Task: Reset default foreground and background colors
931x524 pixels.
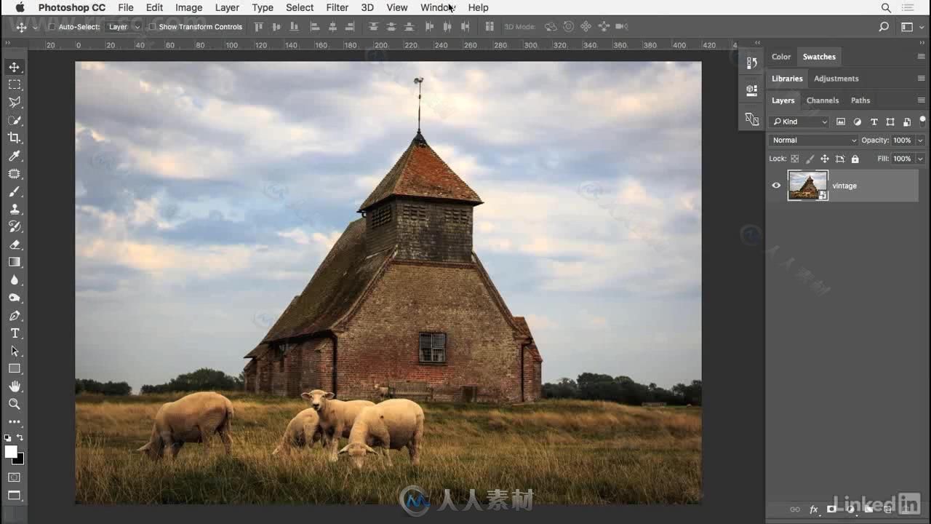Action: point(7,438)
